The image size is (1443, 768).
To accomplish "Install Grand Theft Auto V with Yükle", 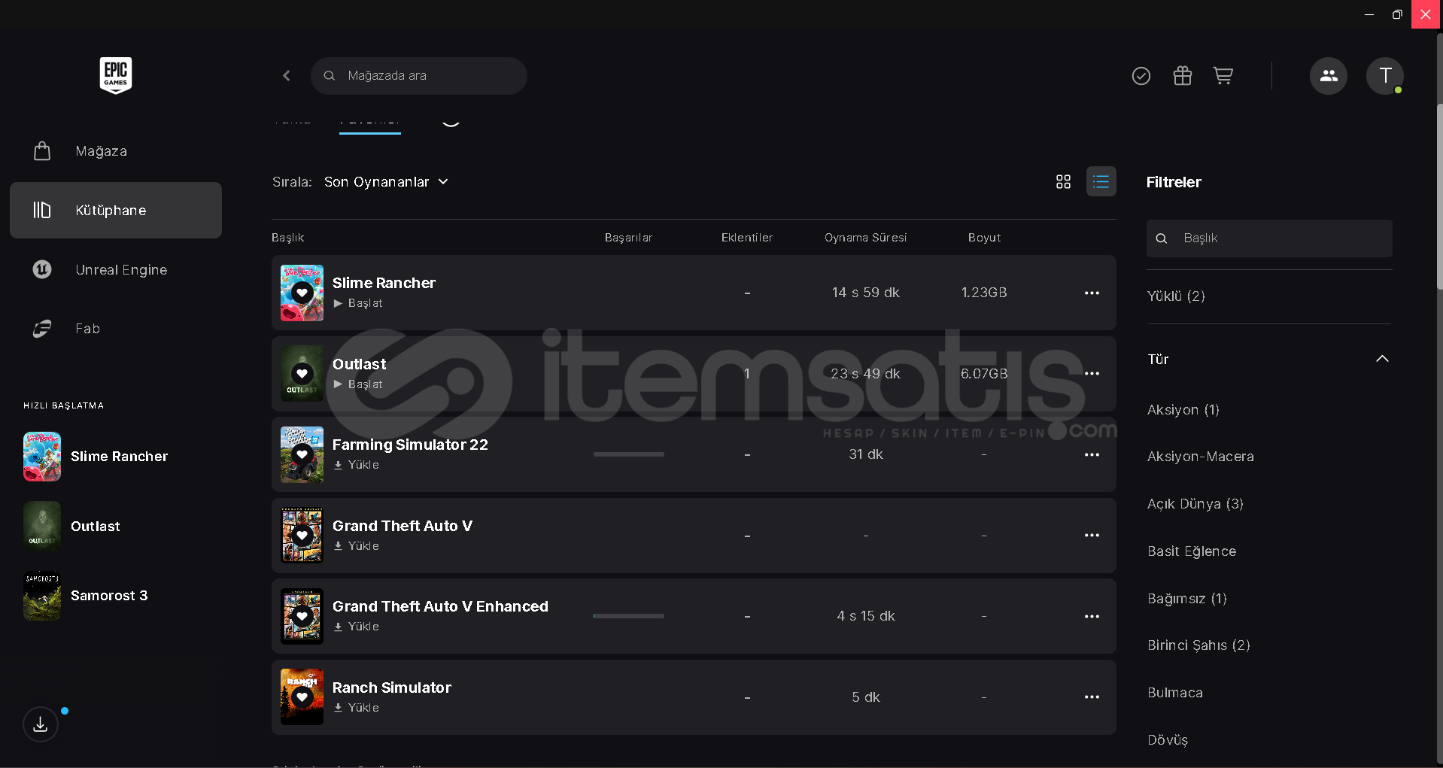I will (x=357, y=546).
